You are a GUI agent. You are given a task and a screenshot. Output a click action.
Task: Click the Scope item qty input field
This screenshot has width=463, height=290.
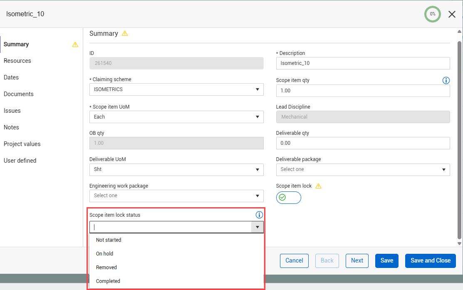point(363,91)
